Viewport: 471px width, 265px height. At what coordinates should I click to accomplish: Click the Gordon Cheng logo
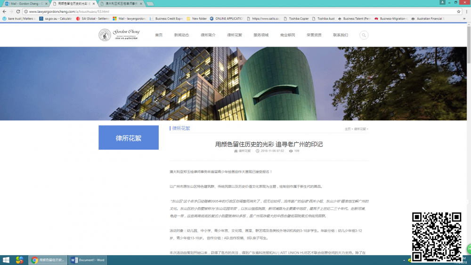point(119,35)
